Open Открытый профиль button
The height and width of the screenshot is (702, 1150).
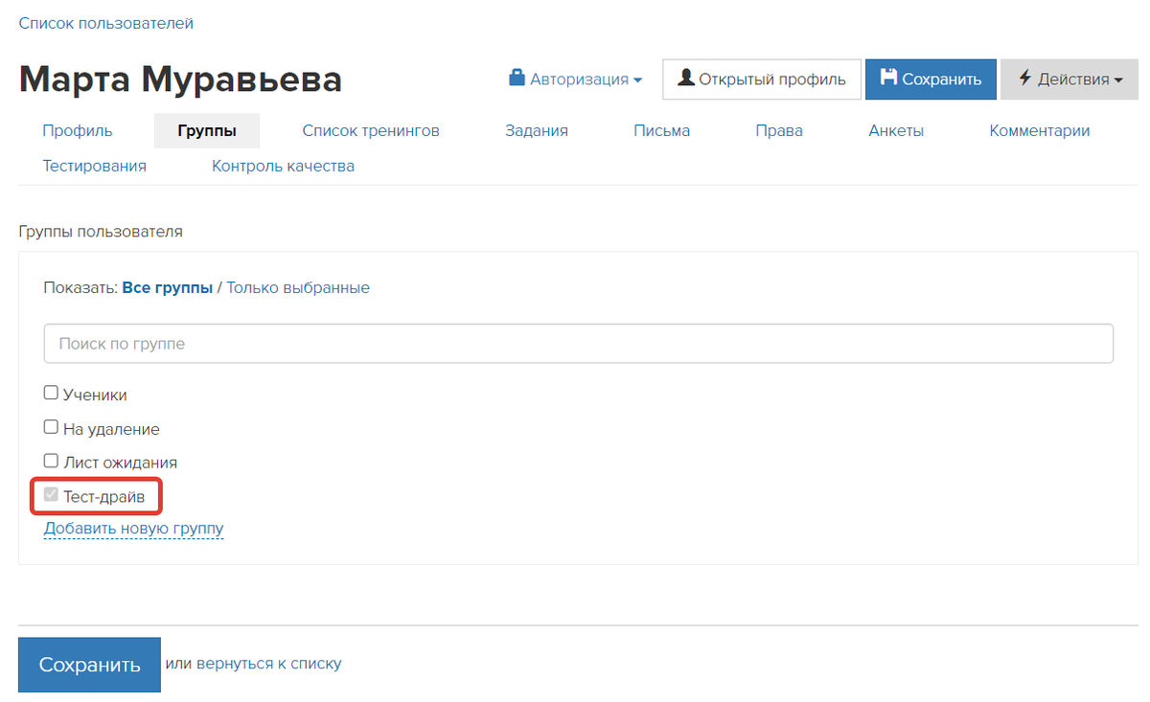coord(762,79)
